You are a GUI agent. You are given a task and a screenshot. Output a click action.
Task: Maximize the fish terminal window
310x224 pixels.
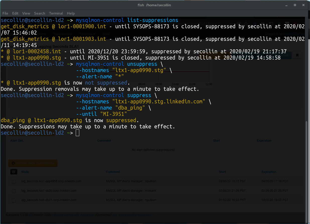tap(295, 5)
